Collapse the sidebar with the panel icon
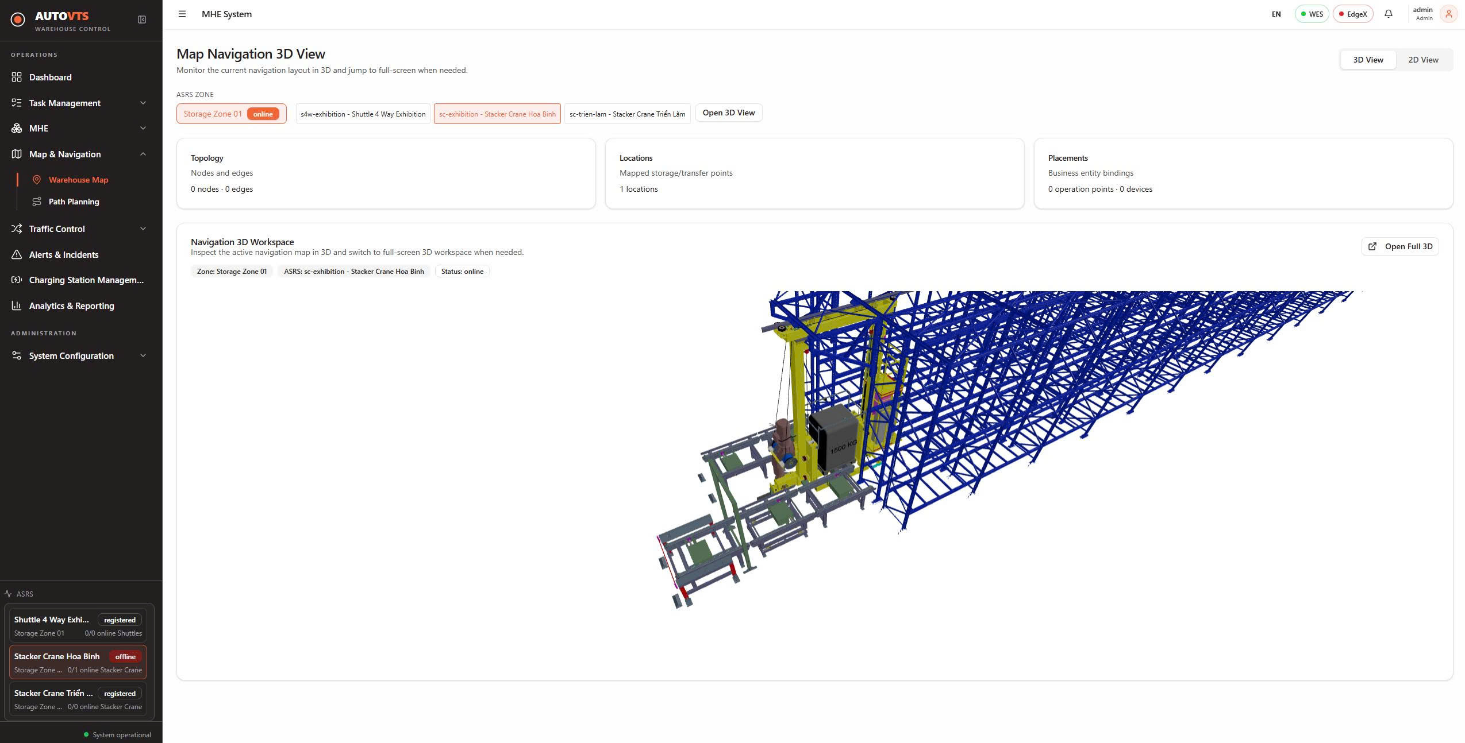This screenshot has width=1465, height=743. coord(142,20)
